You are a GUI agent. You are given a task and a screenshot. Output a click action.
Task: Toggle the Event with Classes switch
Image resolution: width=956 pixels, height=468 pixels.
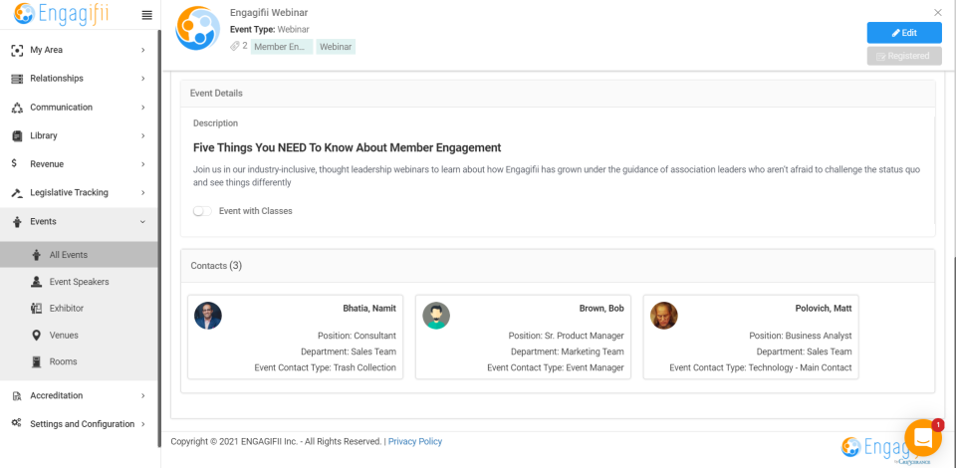point(202,211)
